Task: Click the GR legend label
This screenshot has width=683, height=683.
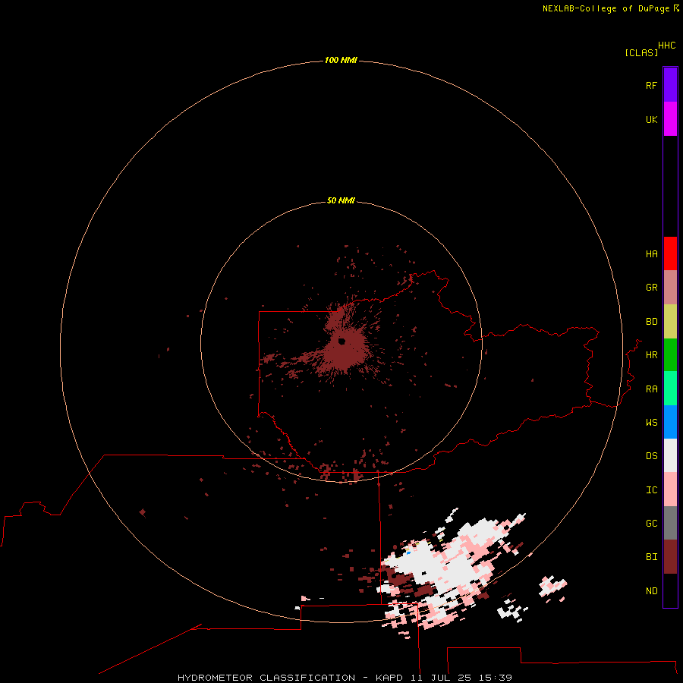Action: [651, 288]
